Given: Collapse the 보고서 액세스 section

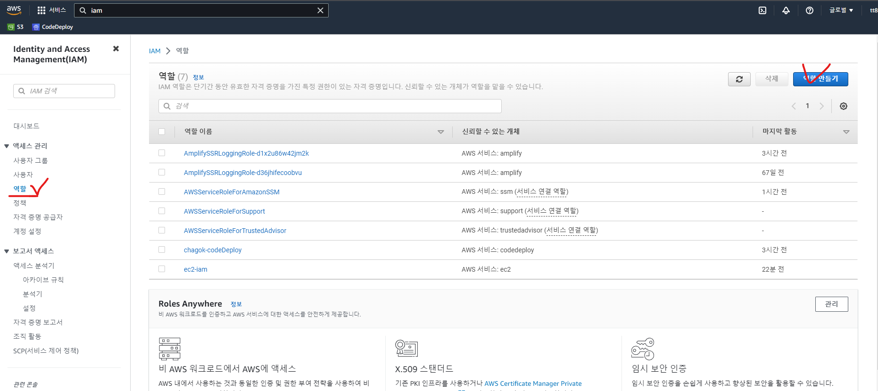Looking at the screenshot, I should [7, 251].
